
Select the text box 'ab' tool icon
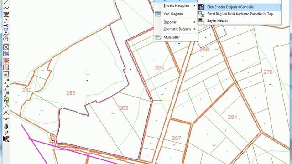(6, 74)
